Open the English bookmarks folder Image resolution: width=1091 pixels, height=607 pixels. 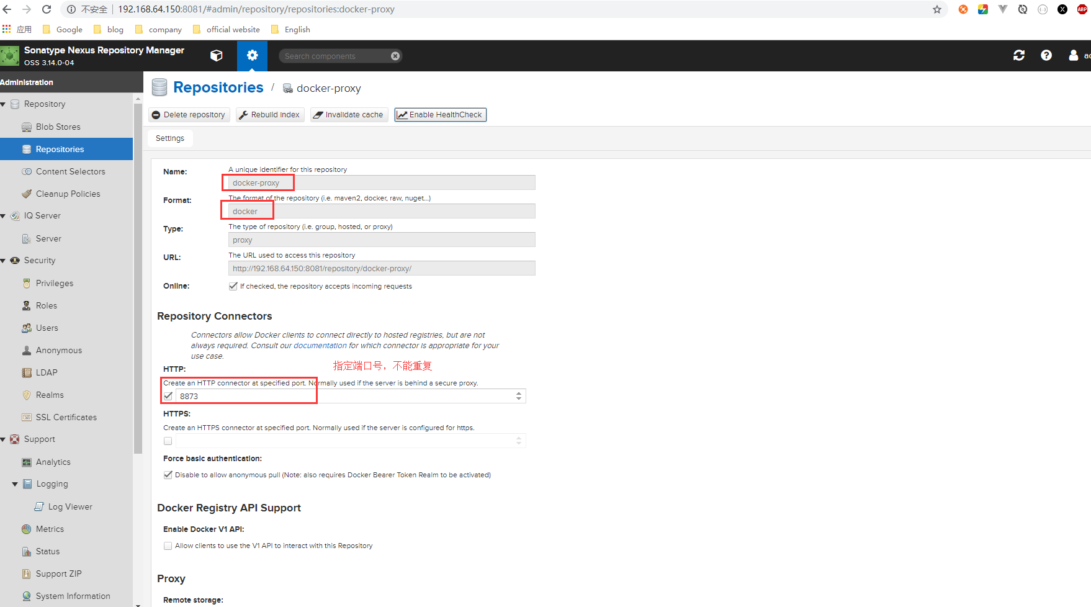(x=290, y=29)
